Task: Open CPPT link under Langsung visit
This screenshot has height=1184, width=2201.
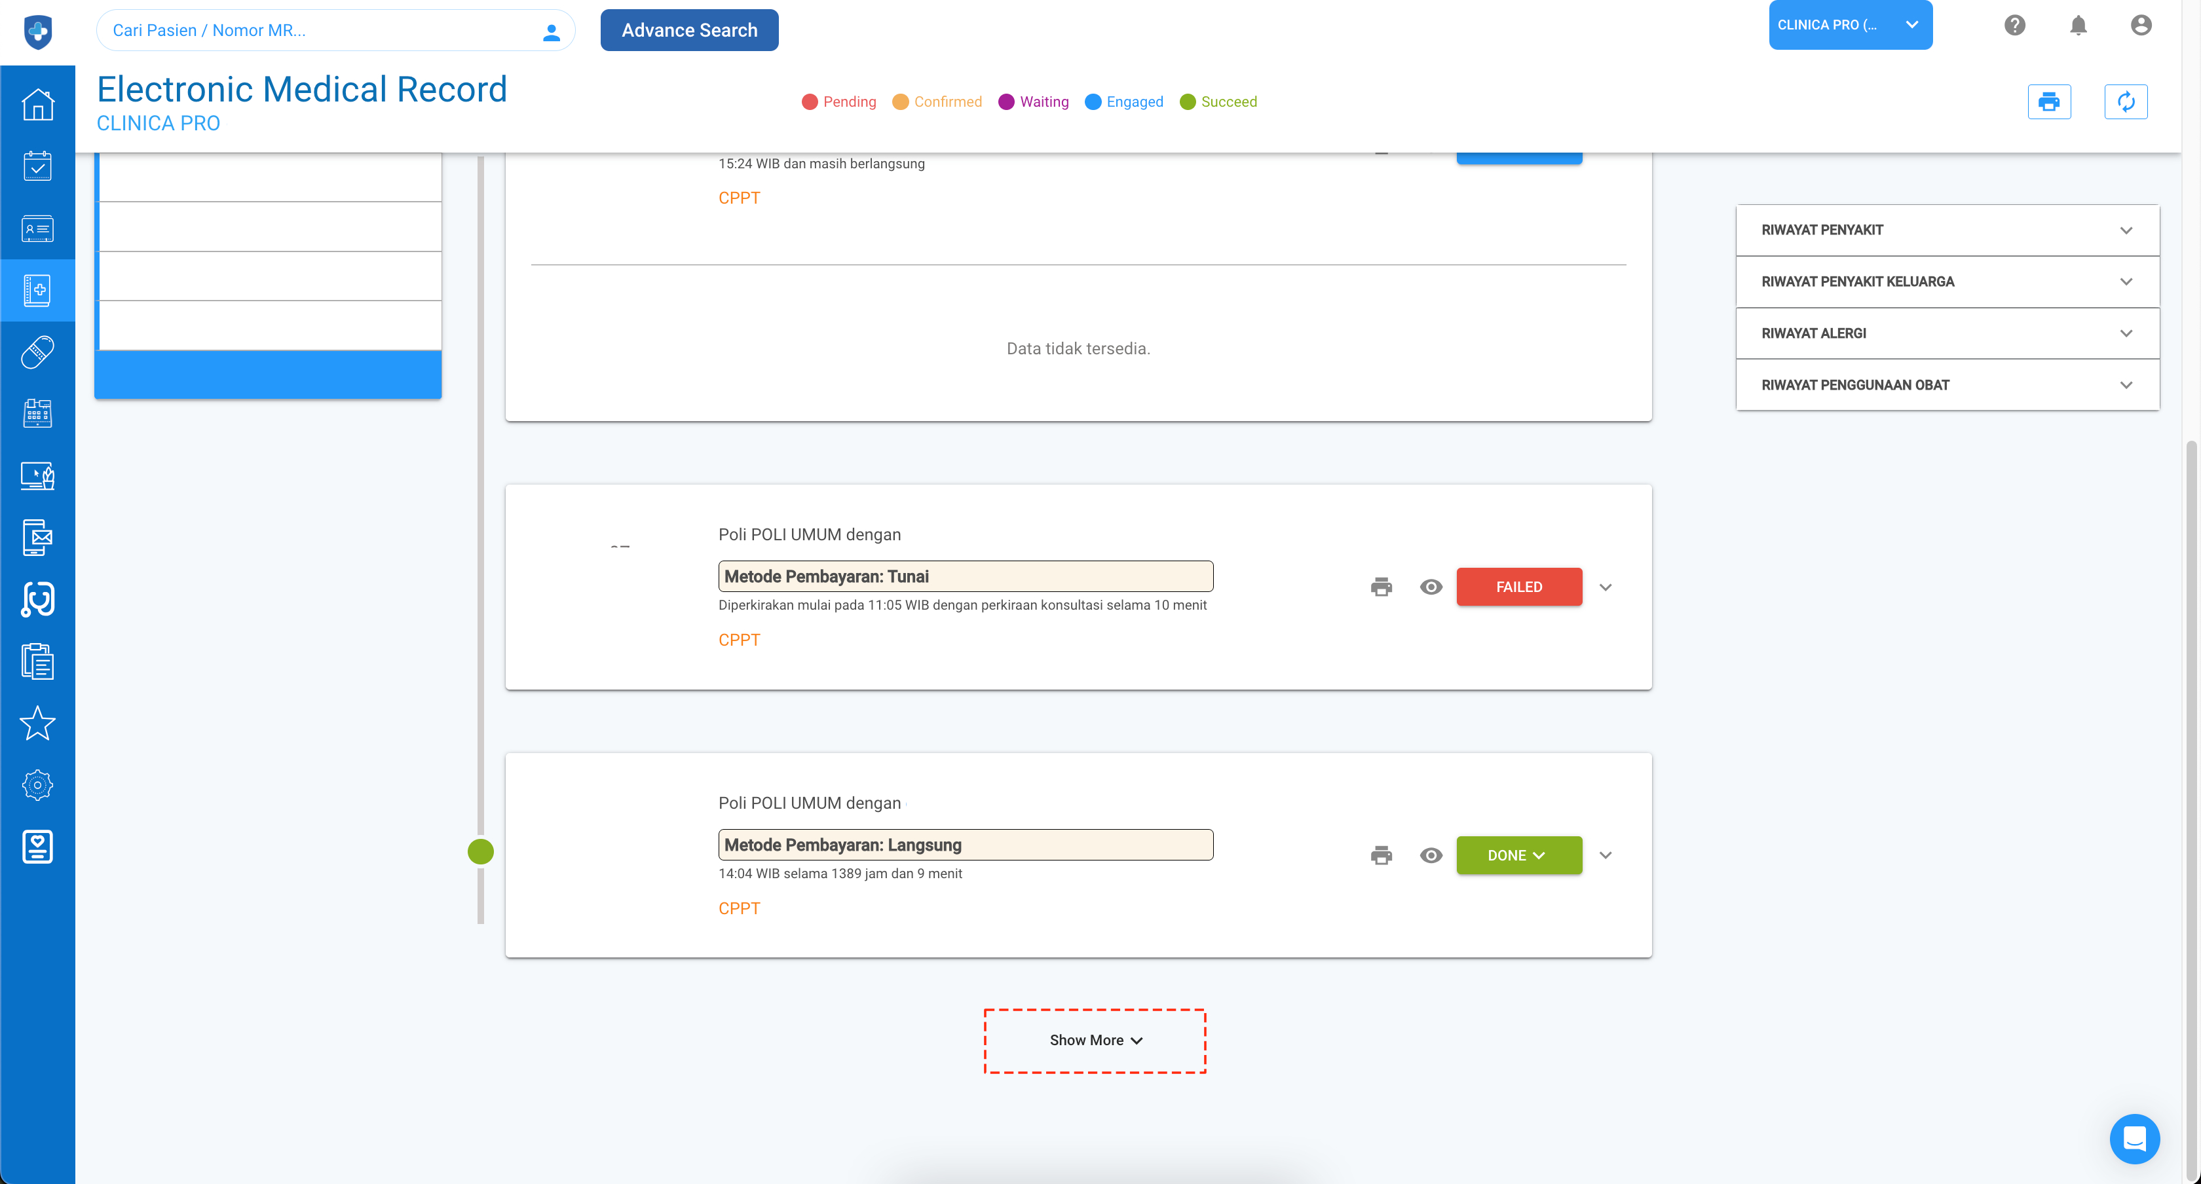Action: tap(739, 908)
